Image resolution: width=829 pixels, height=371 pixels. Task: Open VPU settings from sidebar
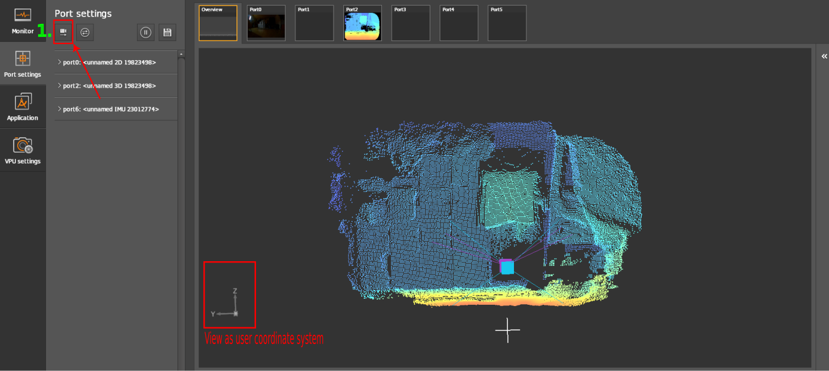click(x=23, y=150)
